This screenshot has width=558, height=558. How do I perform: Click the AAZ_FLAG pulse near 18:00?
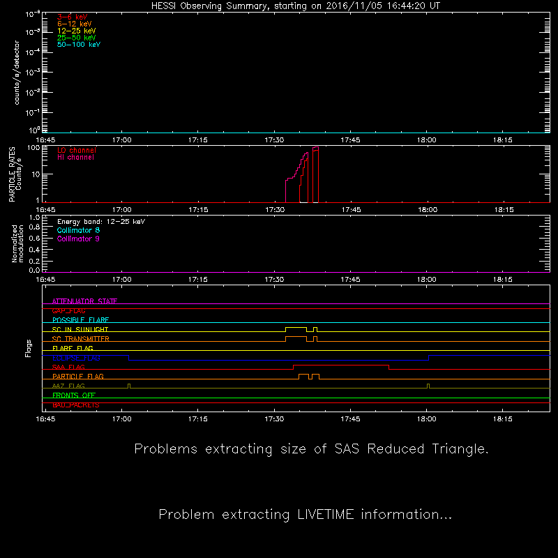pos(428,386)
